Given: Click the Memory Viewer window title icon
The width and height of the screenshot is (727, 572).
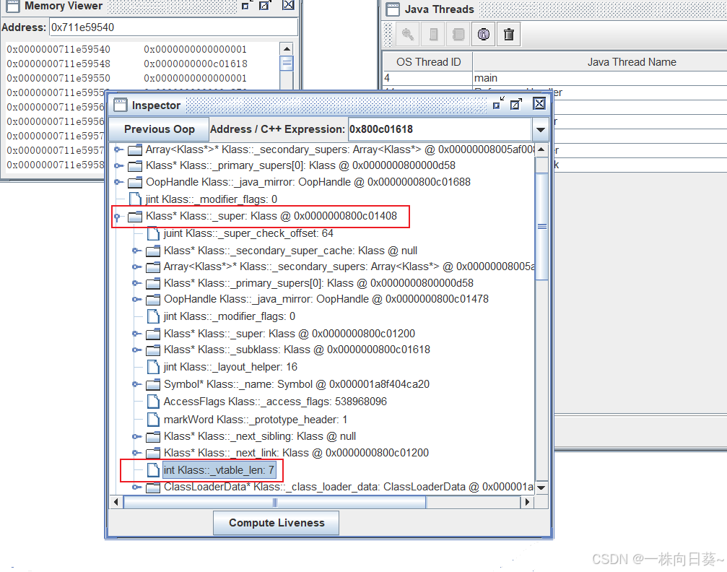Looking at the screenshot, I should pos(12,6).
